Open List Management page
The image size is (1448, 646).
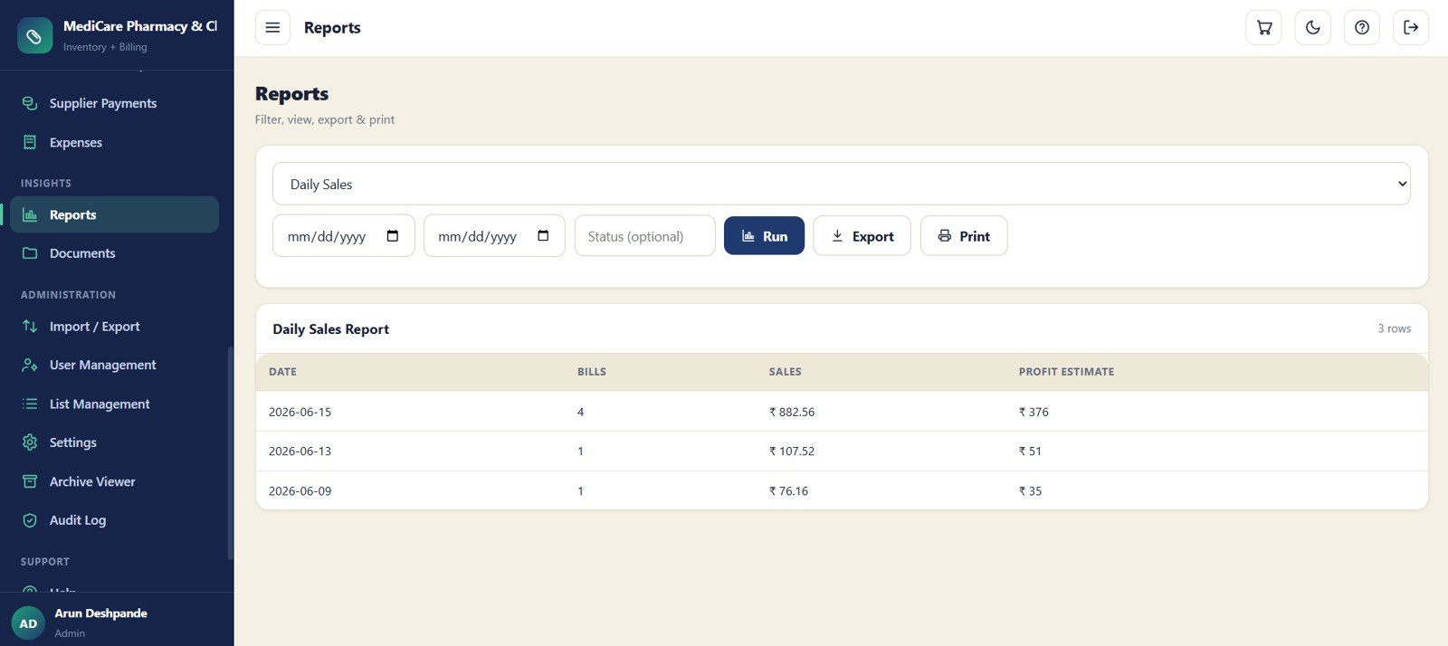click(x=114, y=404)
